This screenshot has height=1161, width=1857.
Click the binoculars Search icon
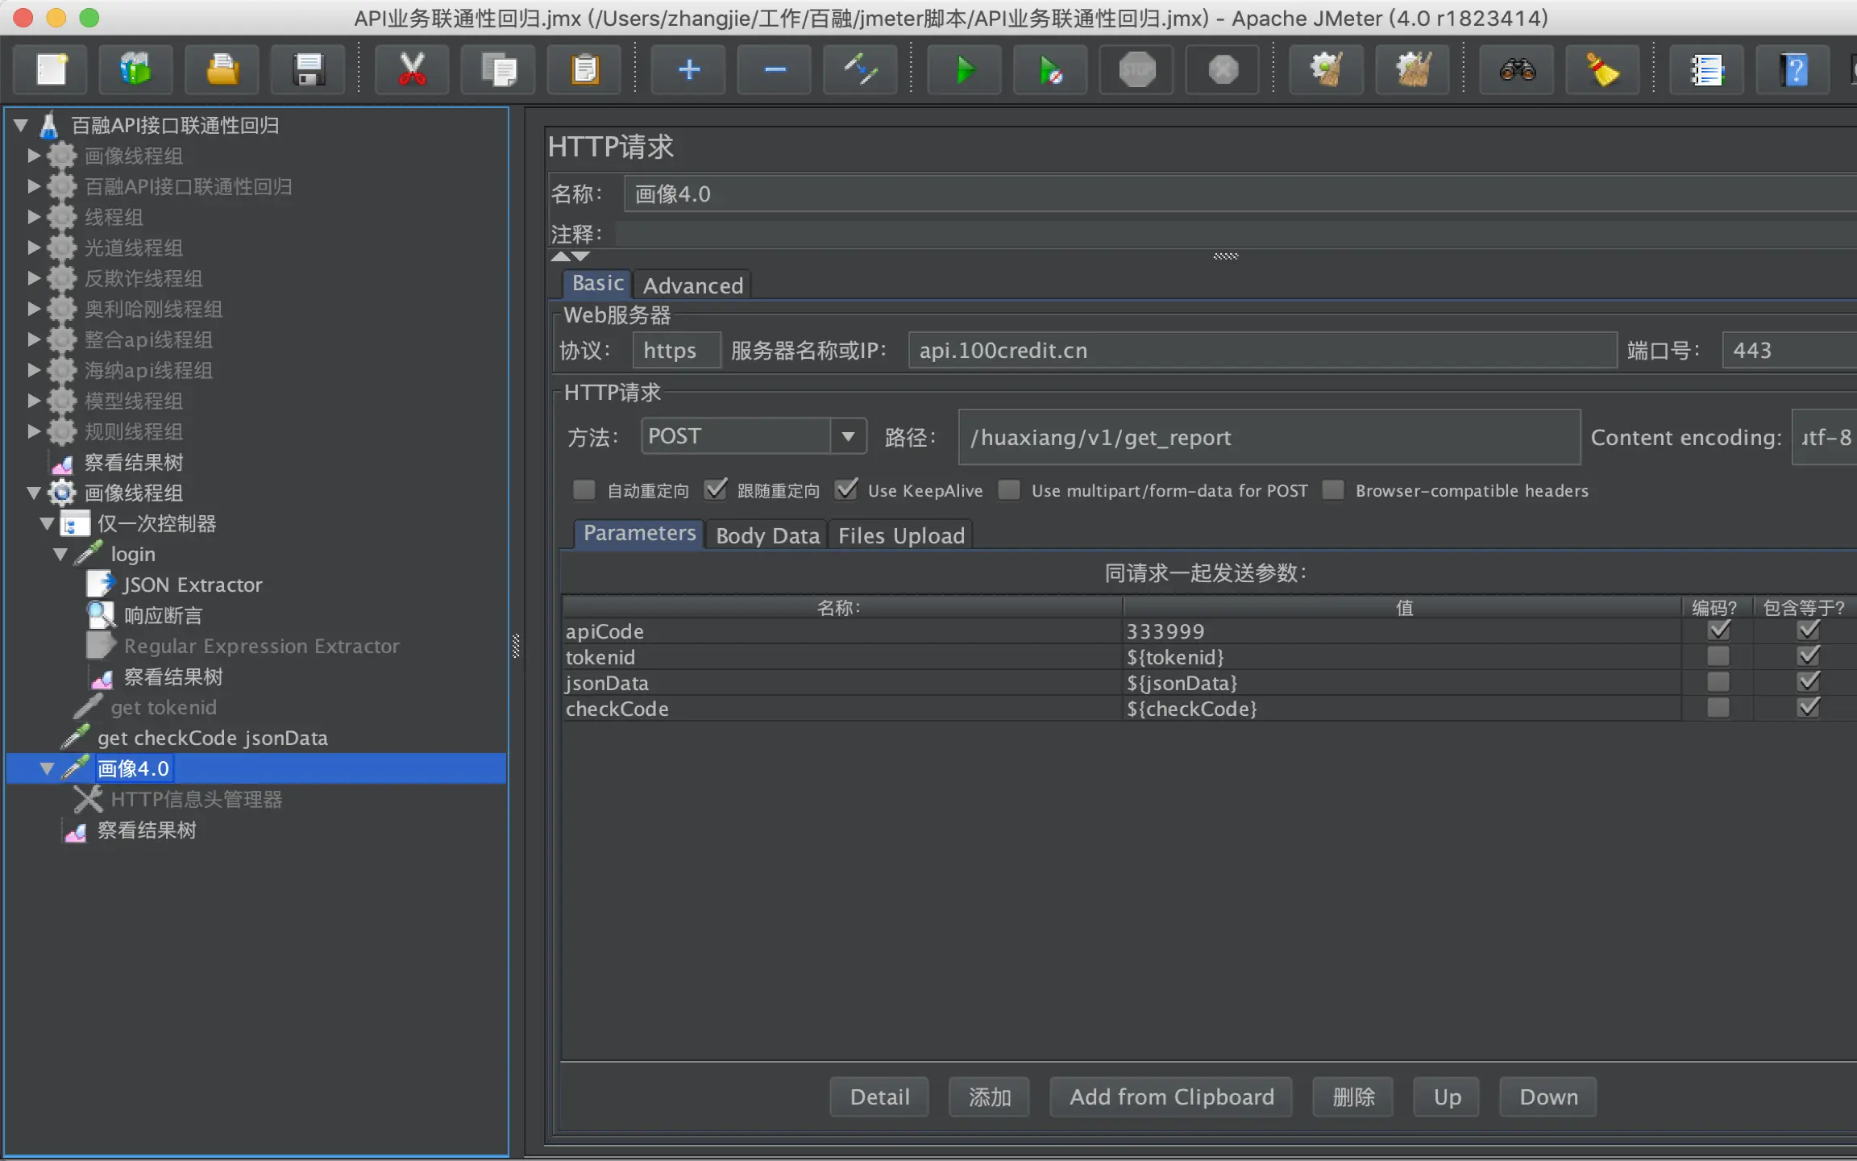pos(1516,70)
